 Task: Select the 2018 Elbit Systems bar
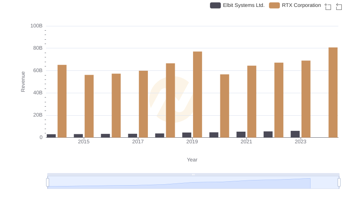[160, 136]
